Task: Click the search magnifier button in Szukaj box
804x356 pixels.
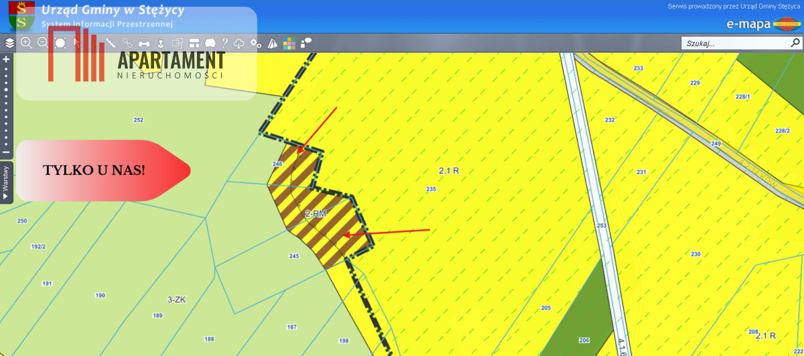Action: (795, 43)
